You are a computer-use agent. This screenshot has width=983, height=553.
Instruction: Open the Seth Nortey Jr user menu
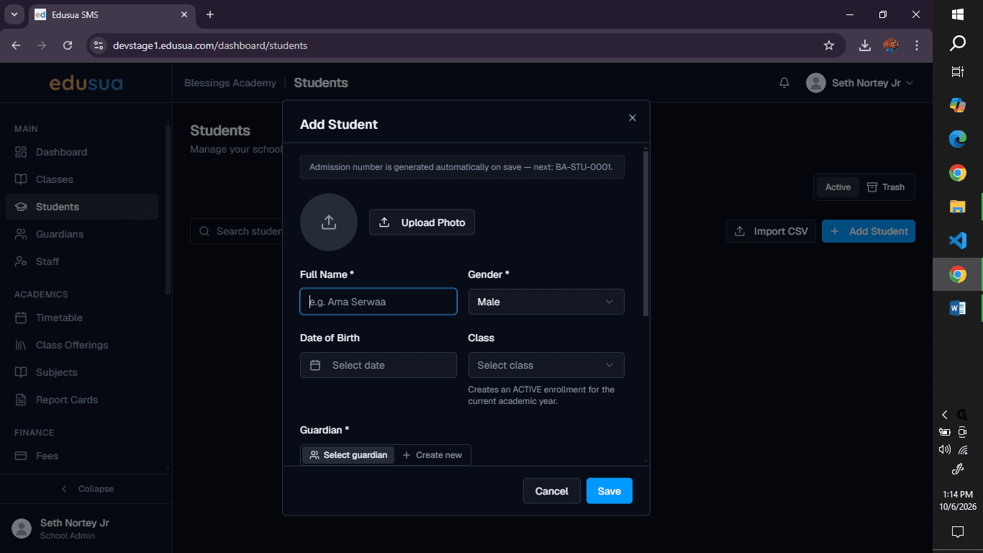860,83
